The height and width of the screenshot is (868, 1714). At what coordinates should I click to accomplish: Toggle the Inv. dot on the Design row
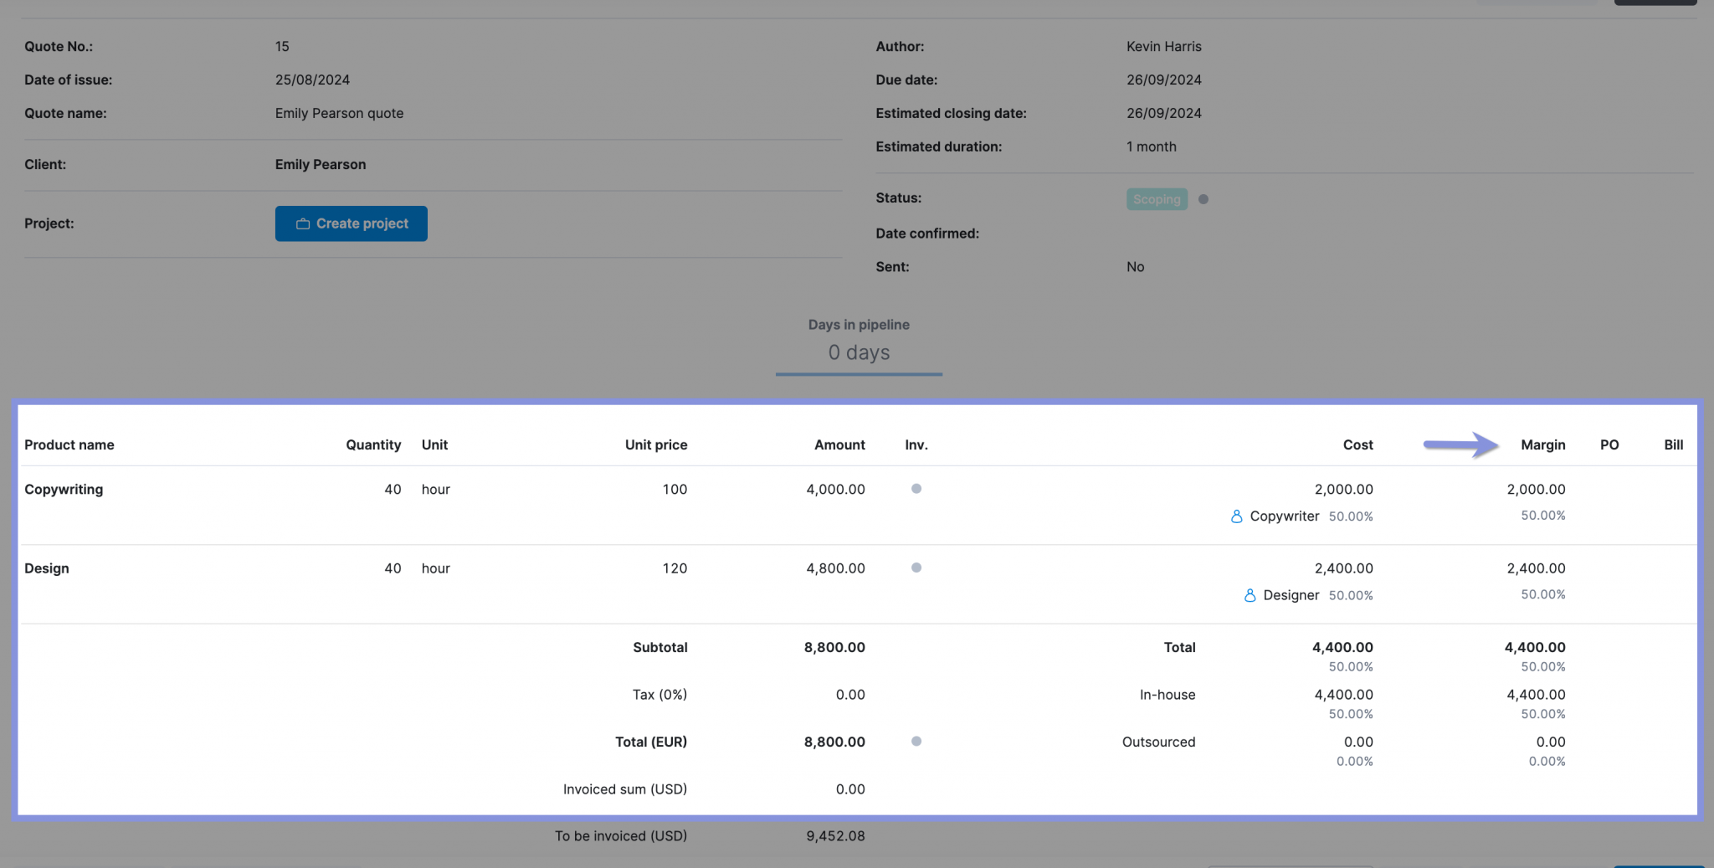tap(916, 567)
